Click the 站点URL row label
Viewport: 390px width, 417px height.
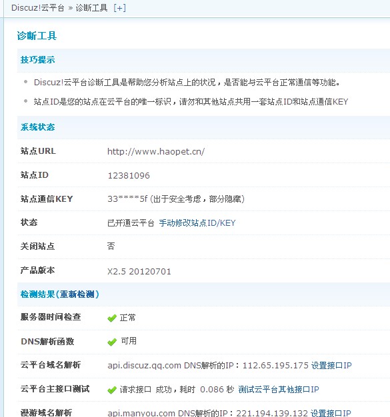(38, 151)
